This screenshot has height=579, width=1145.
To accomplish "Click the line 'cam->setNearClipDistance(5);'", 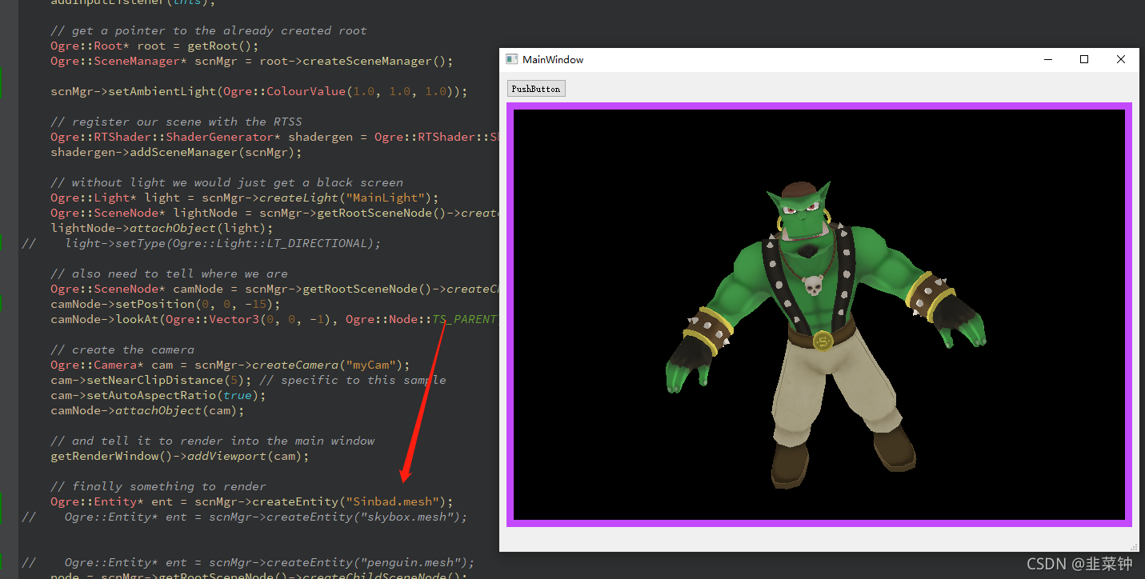I will tap(151, 380).
